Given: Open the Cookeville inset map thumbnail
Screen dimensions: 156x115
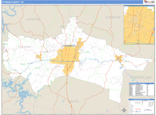Looking at the screenshot, I should tap(139, 25).
